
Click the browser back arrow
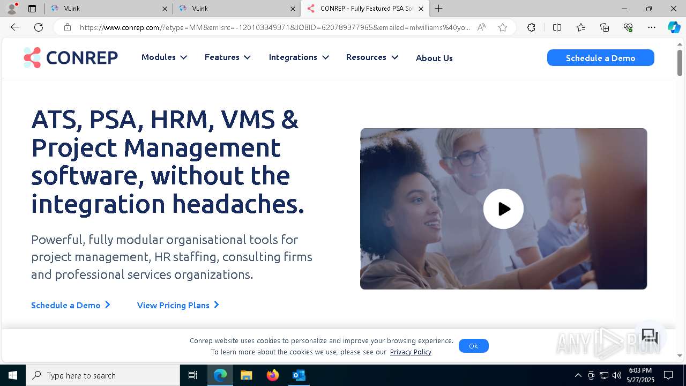(x=15, y=27)
